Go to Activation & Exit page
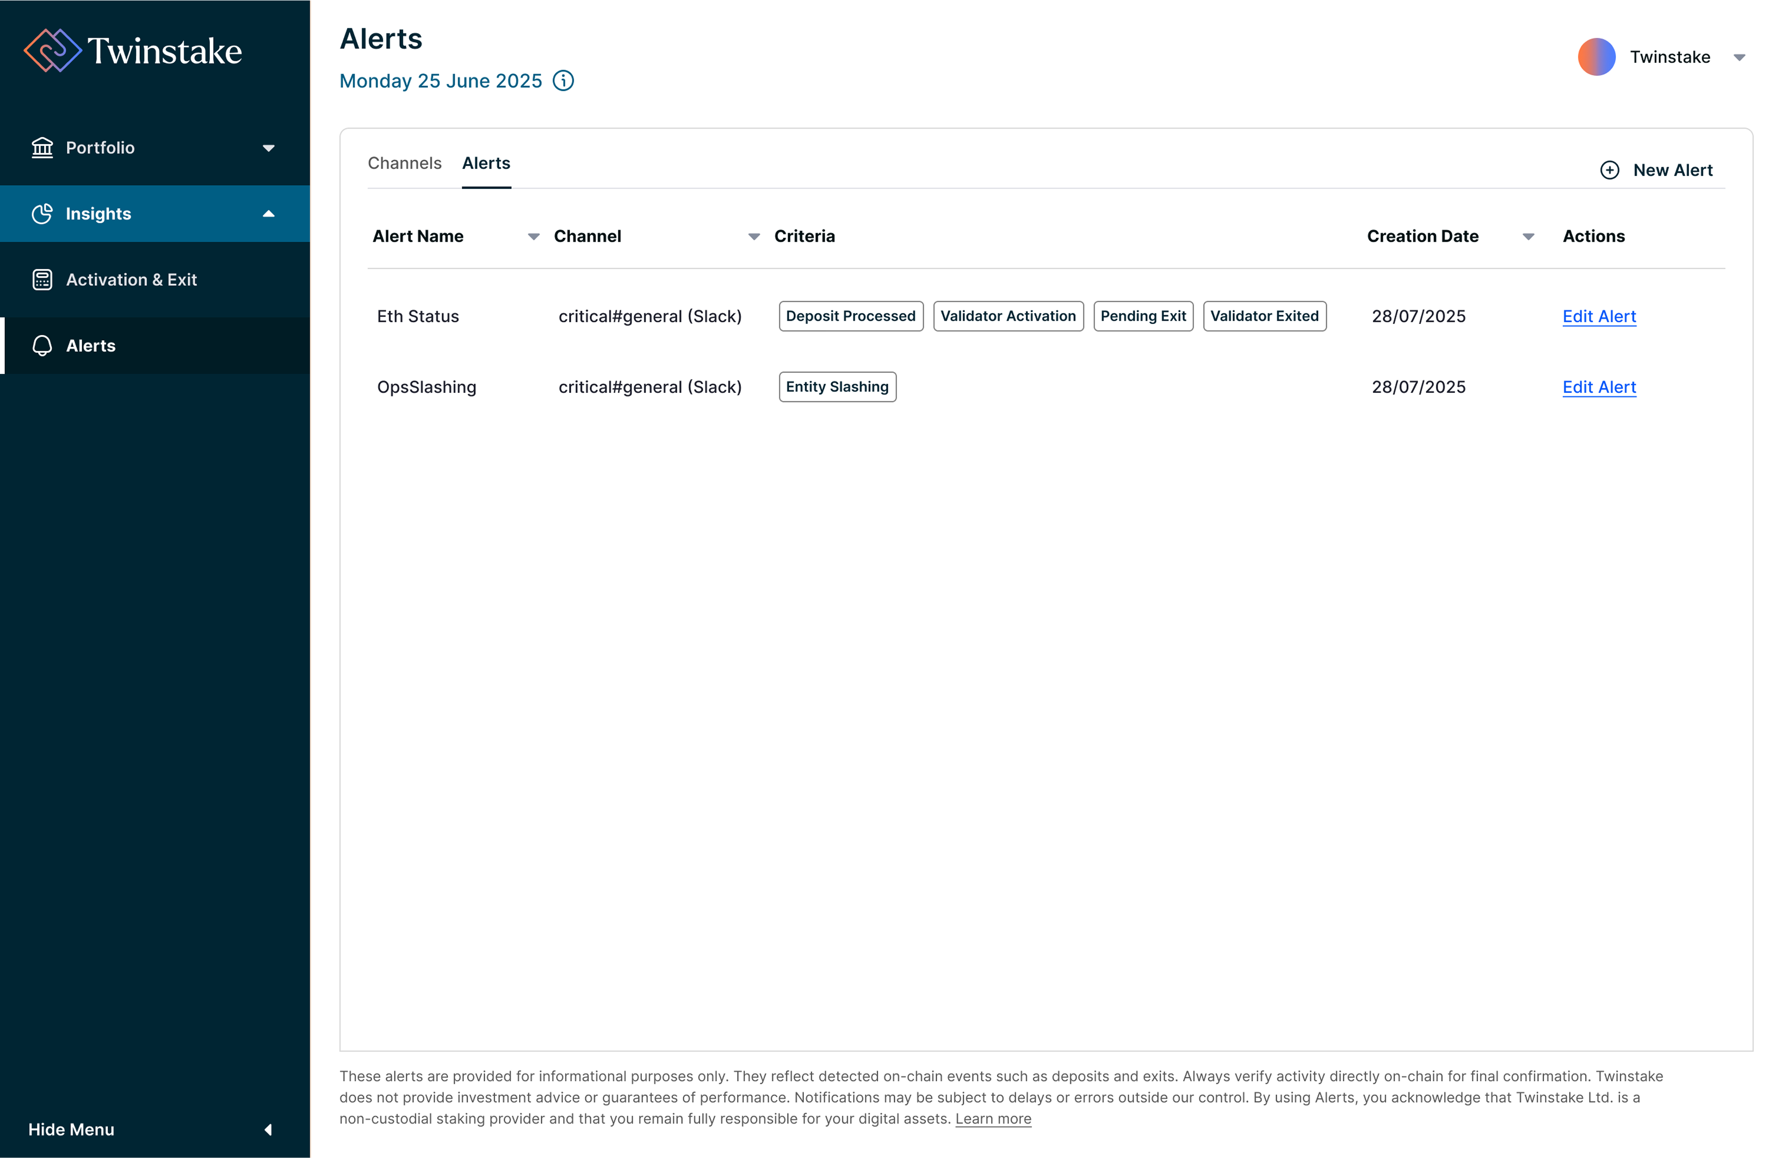Viewport: 1782px width, 1158px height. (155, 279)
